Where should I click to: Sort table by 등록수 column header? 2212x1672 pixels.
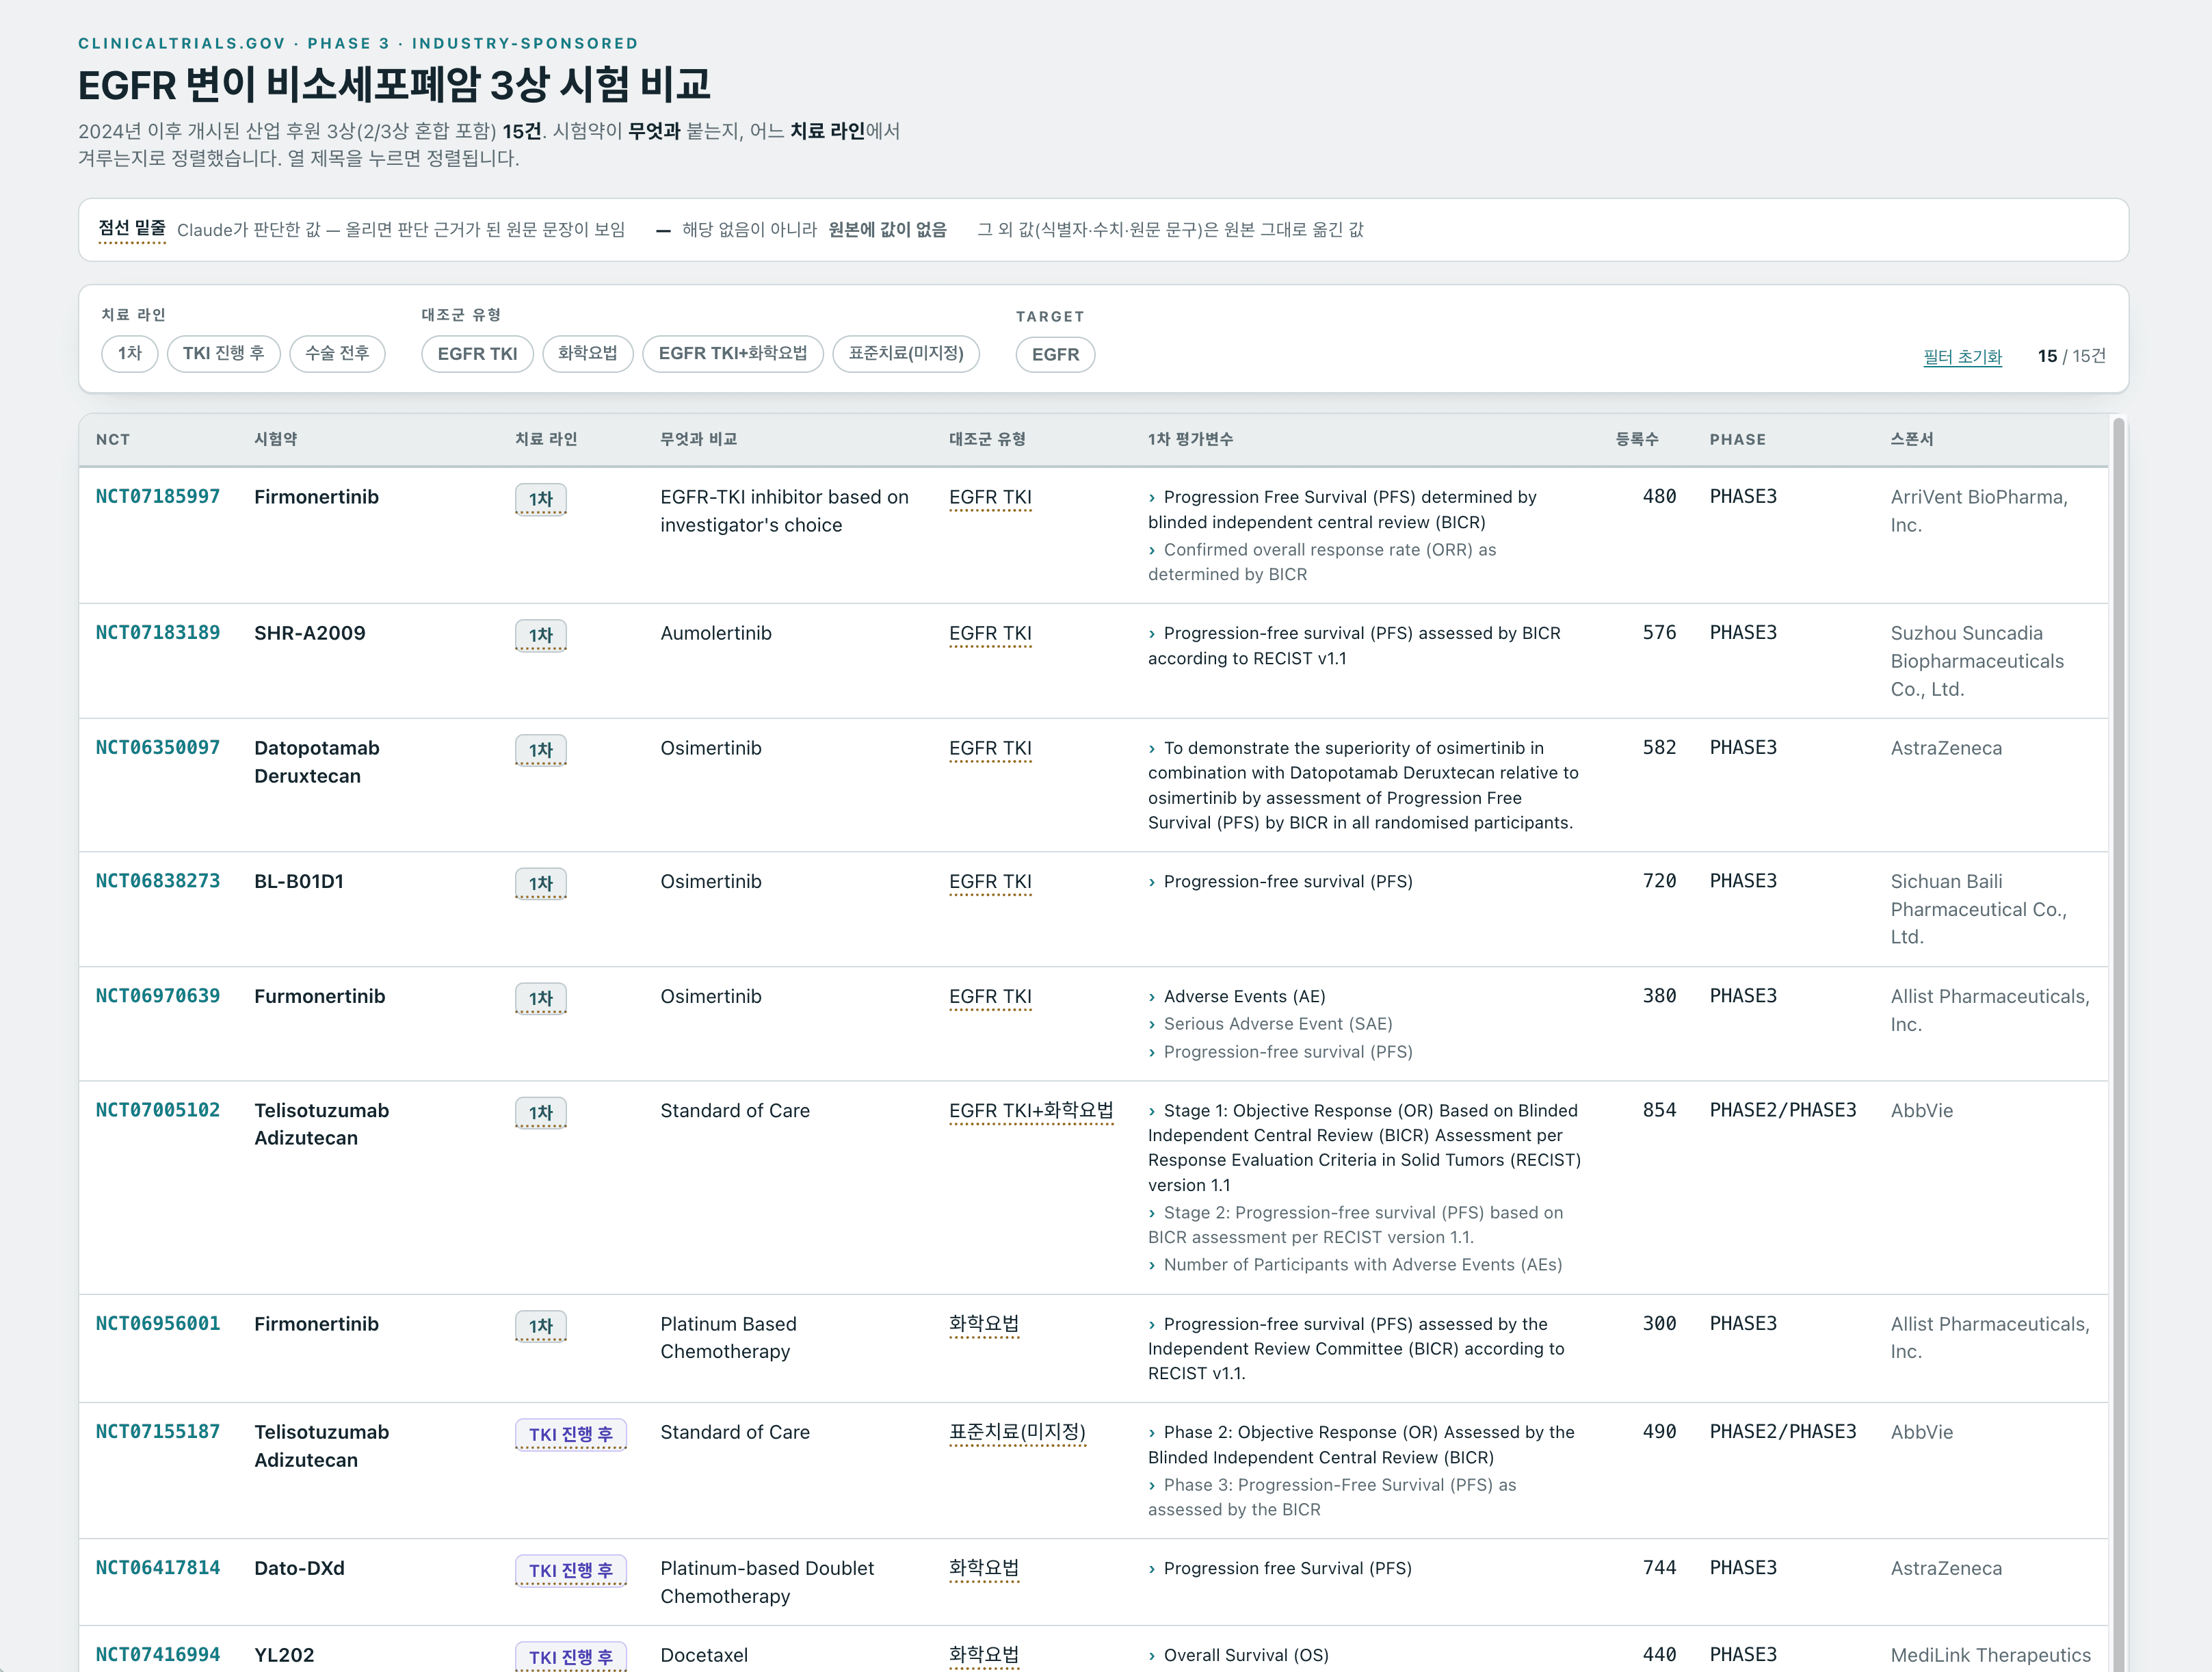point(1637,440)
